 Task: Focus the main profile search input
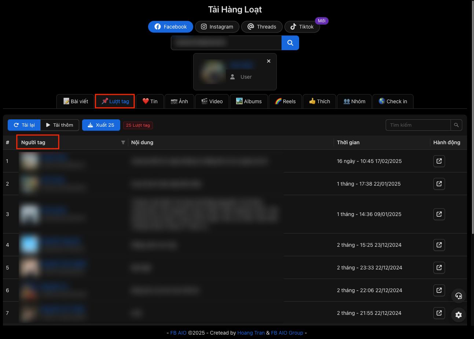(x=226, y=43)
